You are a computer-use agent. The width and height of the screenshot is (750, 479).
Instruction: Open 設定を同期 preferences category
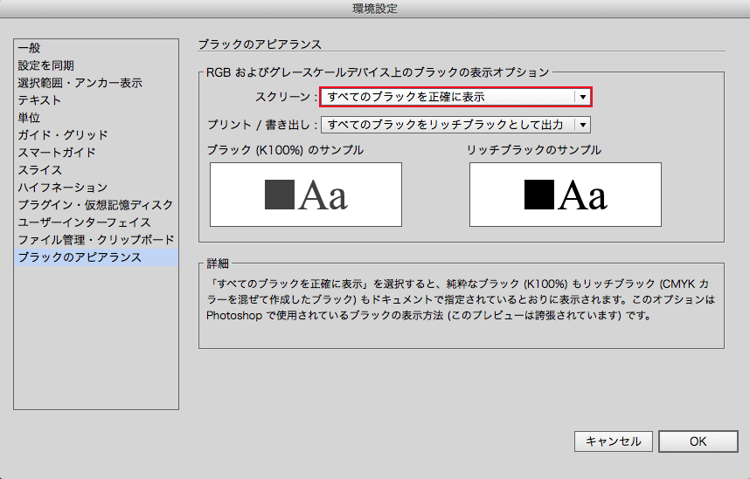(95, 65)
